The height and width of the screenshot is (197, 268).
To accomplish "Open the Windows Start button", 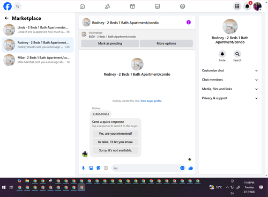I will [x=4, y=187].
